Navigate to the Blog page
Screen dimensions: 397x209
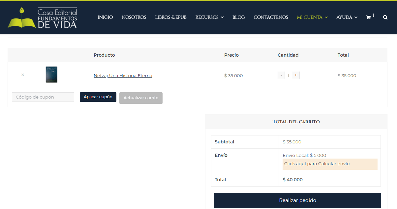[238, 17]
